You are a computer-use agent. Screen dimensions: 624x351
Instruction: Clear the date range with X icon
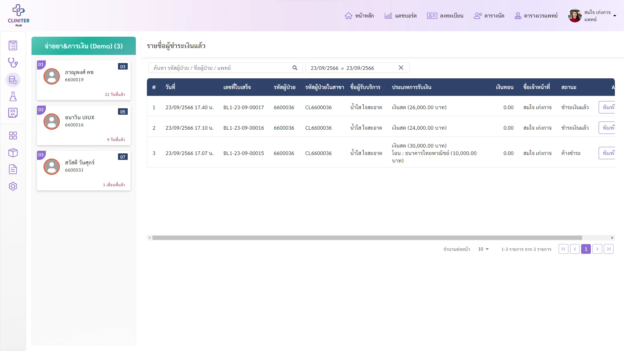(401, 68)
